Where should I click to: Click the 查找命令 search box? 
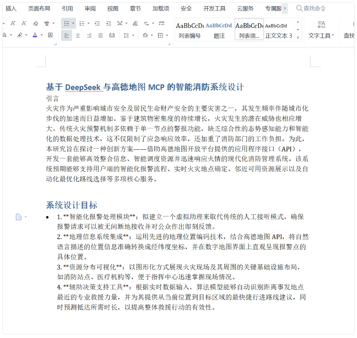tap(311, 9)
